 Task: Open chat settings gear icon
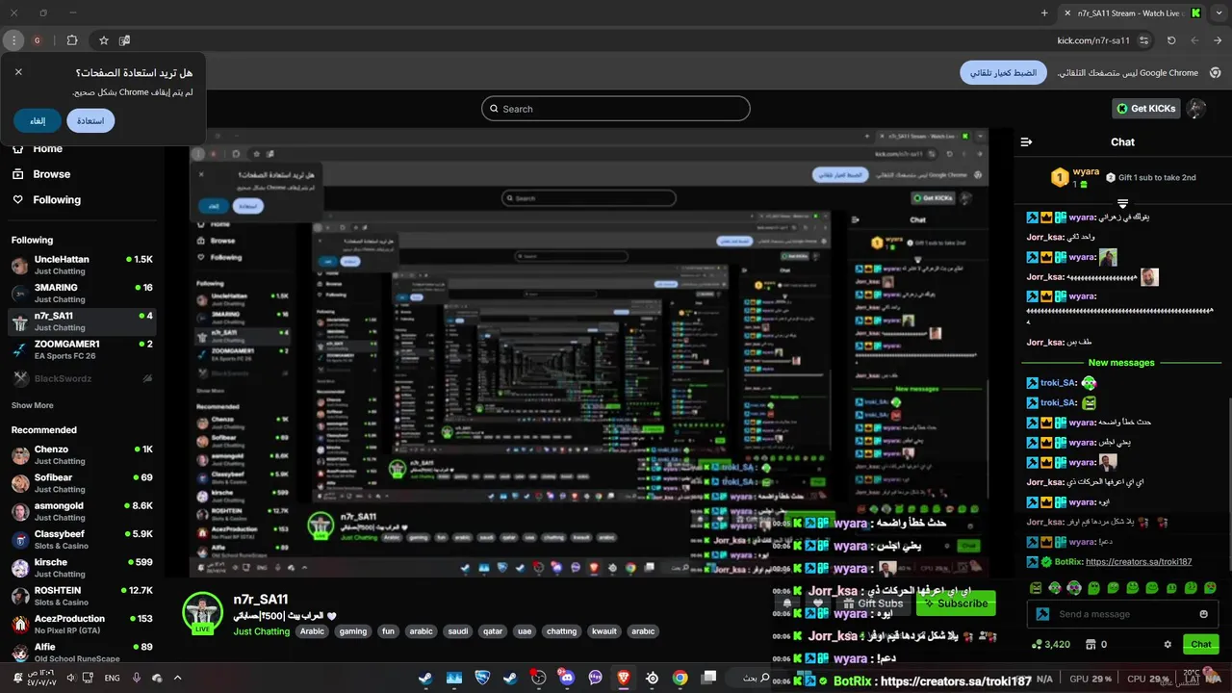click(1168, 644)
